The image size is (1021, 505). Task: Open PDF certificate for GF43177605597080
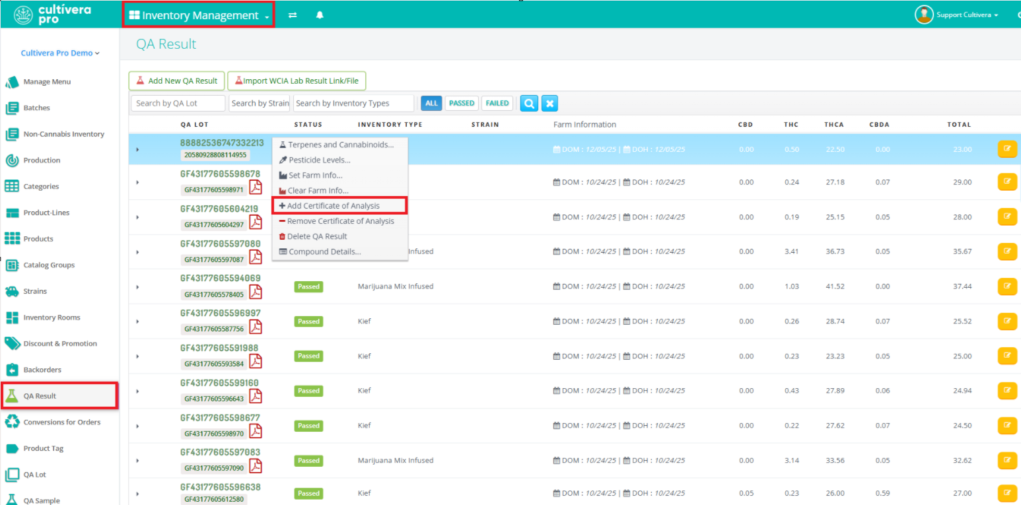(x=255, y=257)
